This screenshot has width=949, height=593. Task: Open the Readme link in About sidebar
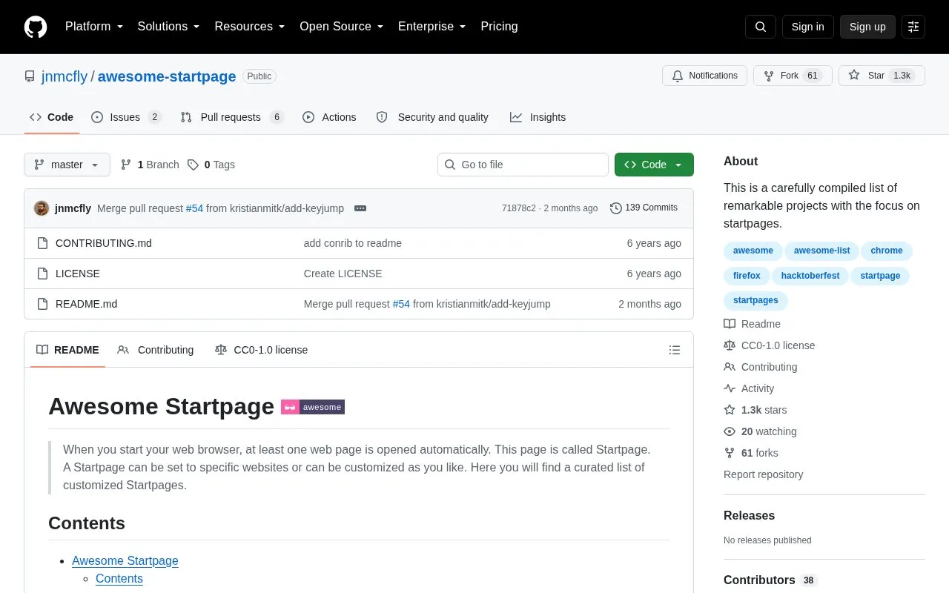753,324
